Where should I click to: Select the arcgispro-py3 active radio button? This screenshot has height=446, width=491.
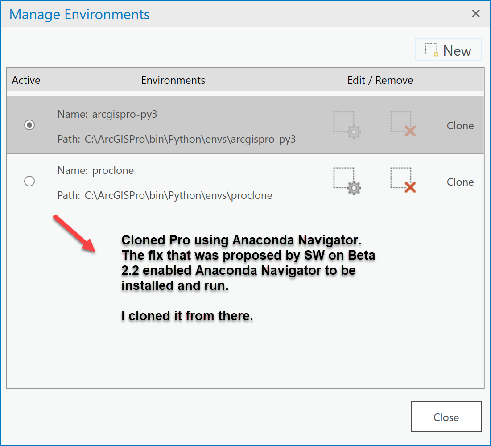tap(29, 125)
